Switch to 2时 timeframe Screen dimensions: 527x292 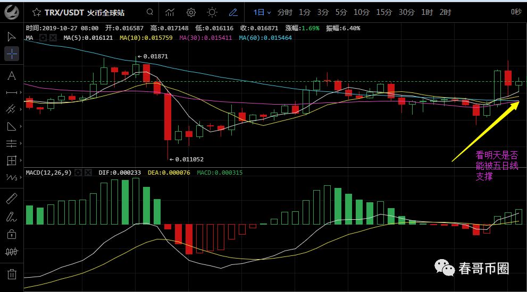[x=445, y=12]
